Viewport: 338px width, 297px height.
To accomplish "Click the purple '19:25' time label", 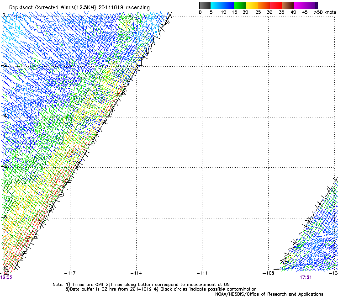I will point(6,277).
